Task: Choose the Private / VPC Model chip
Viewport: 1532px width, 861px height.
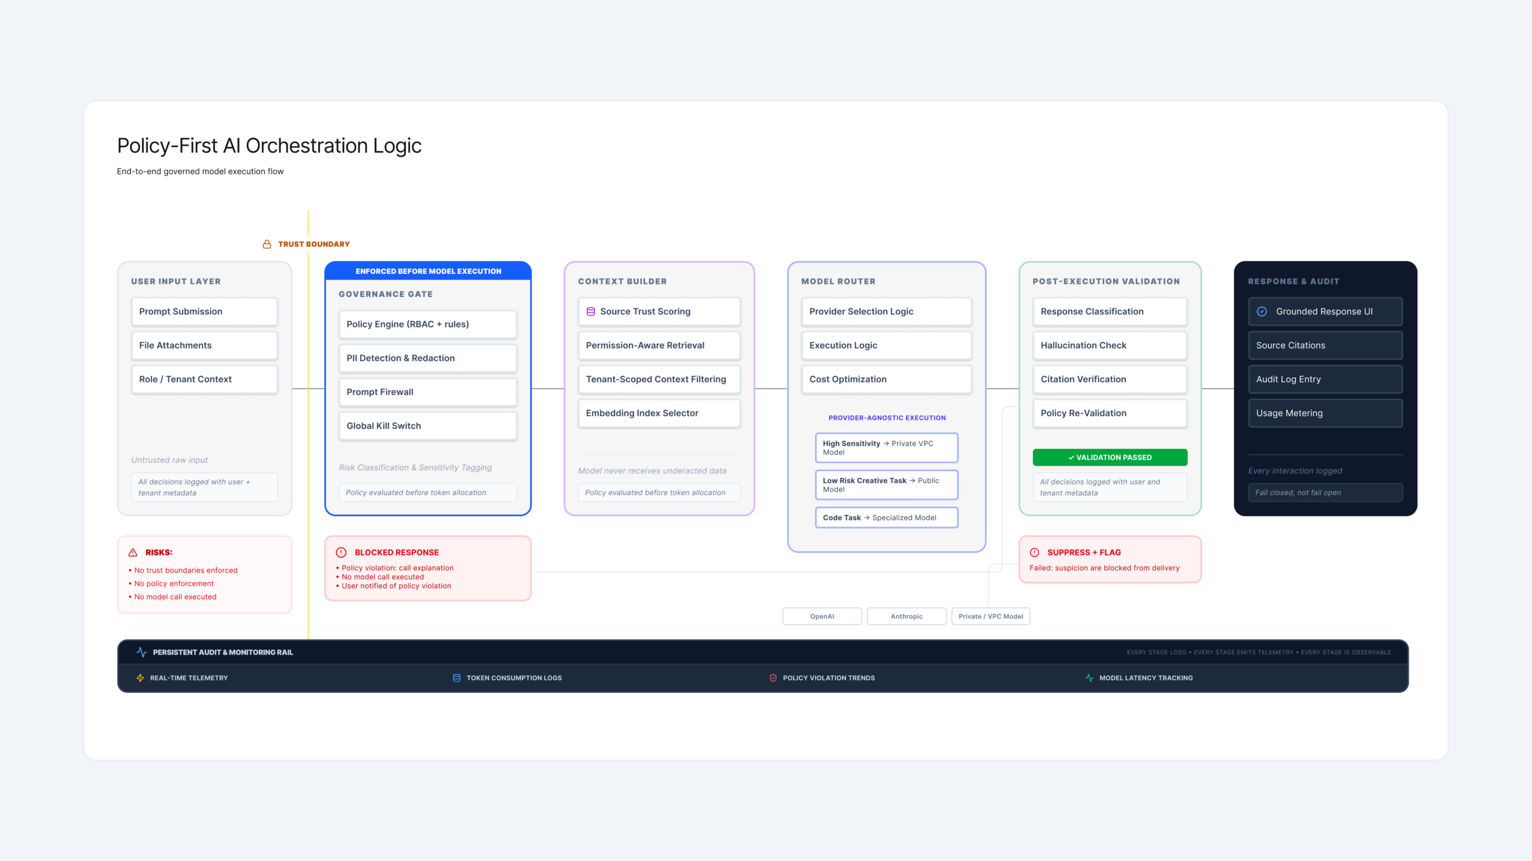Action: [990, 616]
